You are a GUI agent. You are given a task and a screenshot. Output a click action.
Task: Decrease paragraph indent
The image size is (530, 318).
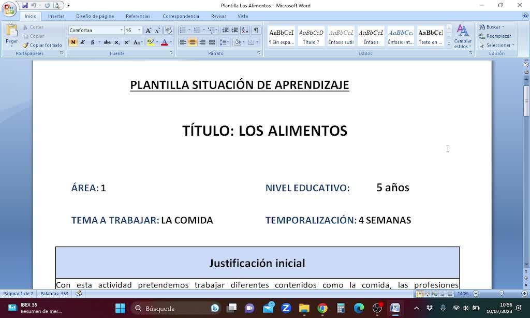point(225,30)
